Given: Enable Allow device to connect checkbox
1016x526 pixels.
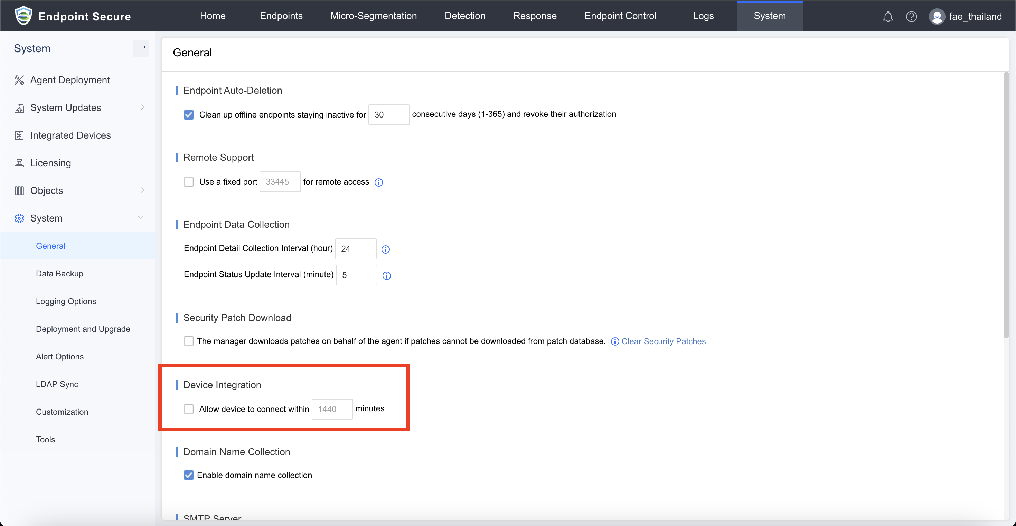Looking at the screenshot, I should (189, 409).
